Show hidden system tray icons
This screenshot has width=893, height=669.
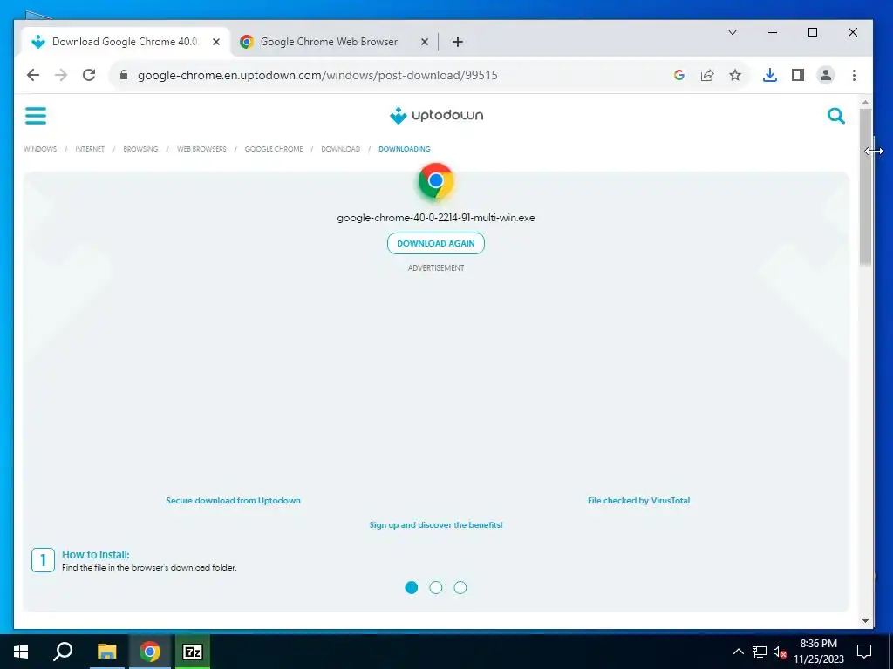738,652
